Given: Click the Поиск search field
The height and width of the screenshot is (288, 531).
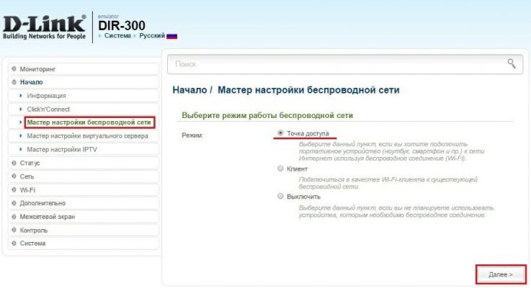Looking at the screenshot, I should (x=345, y=64).
